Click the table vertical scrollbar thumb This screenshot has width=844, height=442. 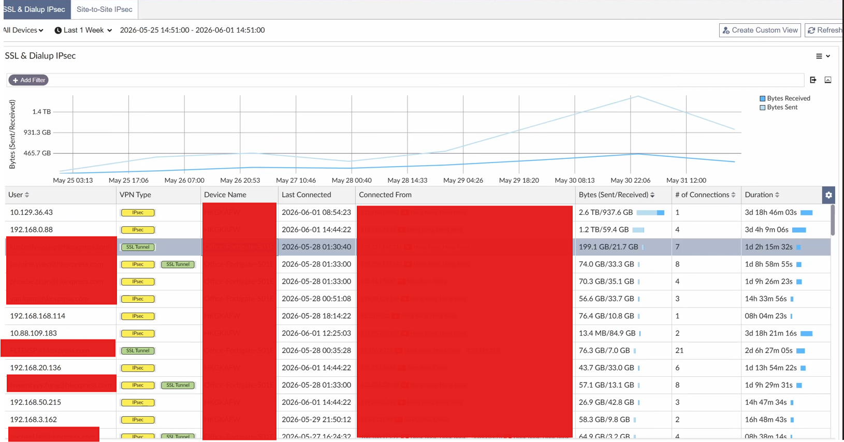(833, 220)
